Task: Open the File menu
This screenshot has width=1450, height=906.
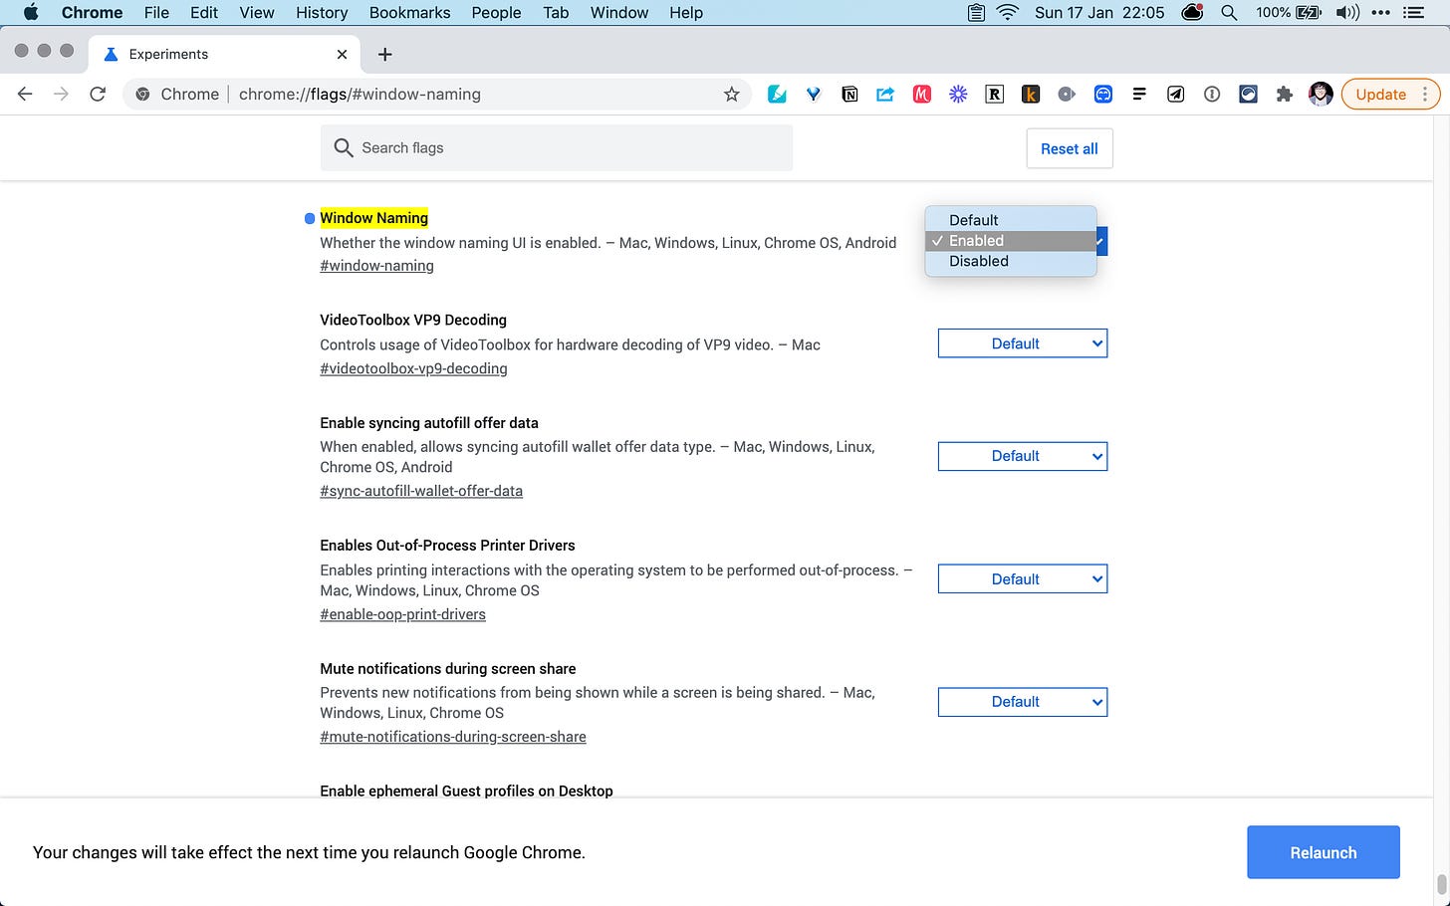Action: (156, 12)
